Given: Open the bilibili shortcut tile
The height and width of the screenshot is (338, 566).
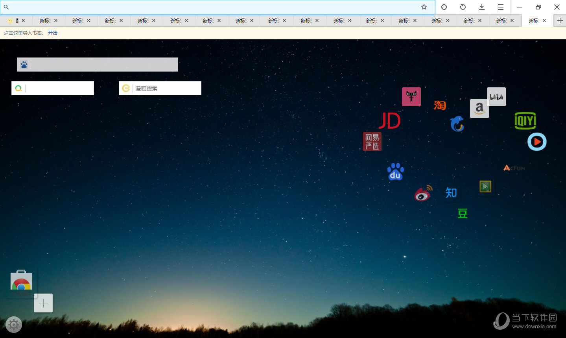Looking at the screenshot, I should (x=496, y=97).
